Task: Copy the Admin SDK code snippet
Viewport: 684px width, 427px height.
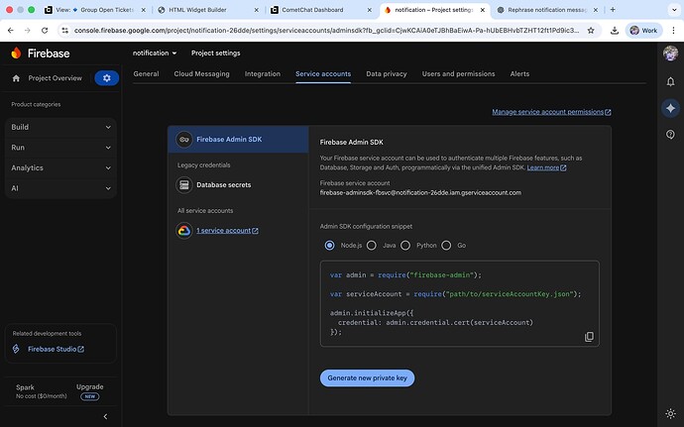Action: tap(589, 337)
